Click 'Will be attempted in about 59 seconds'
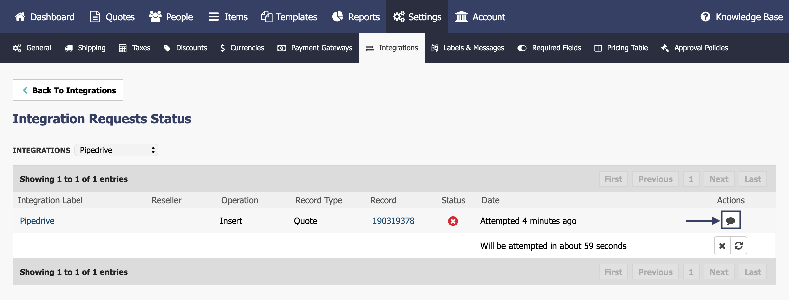Image resolution: width=789 pixels, height=300 pixels. pyautogui.click(x=553, y=246)
